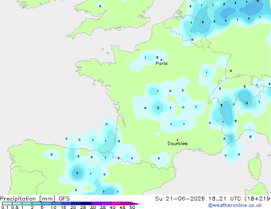Click the Dourbies city label
Screen dimensions: 271x209
(177, 143)
